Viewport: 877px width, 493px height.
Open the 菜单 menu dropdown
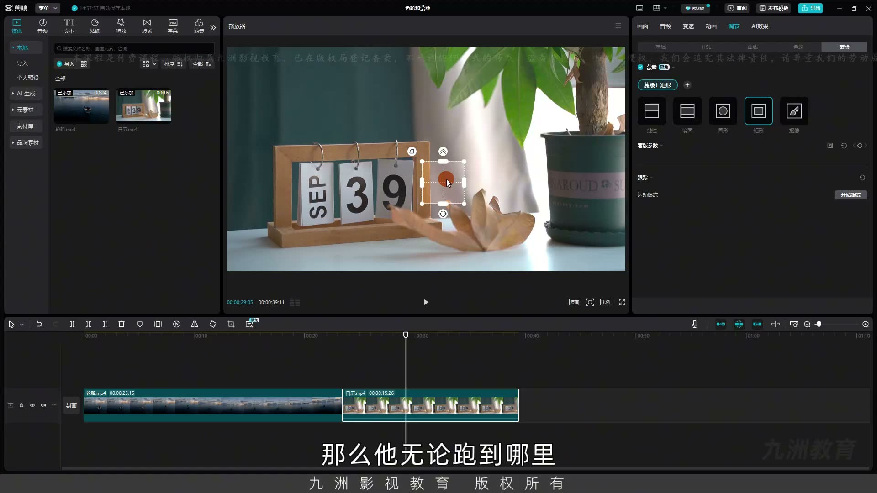click(x=48, y=8)
